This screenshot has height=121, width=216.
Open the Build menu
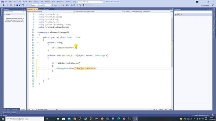[x=31, y=2]
